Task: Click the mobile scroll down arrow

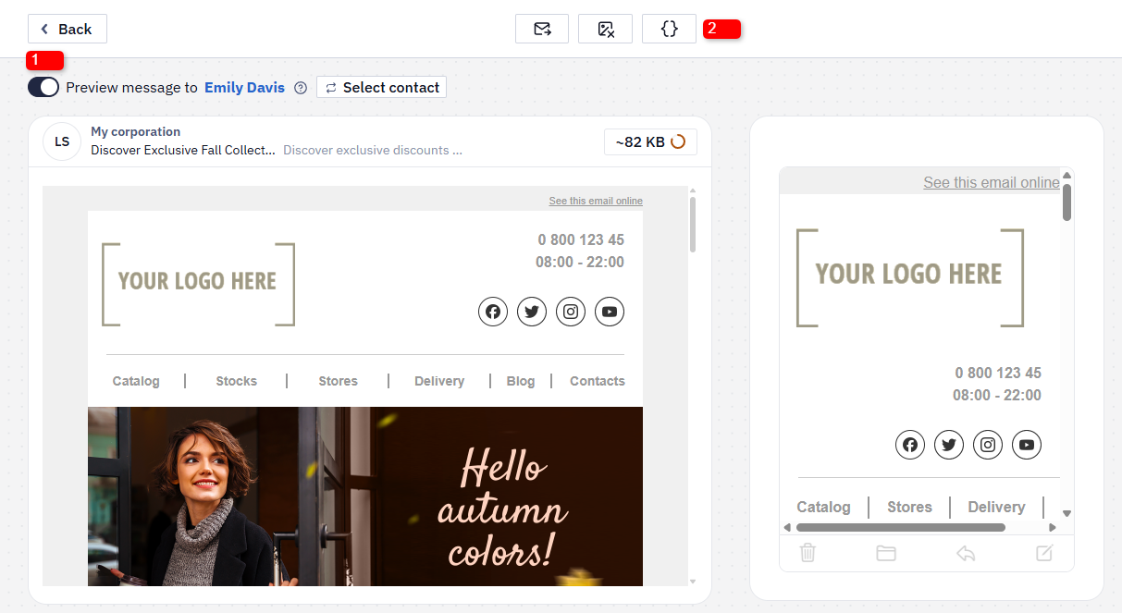Action: (x=1067, y=513)
